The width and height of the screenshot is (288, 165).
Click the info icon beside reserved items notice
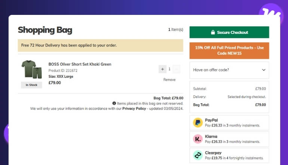[114, 103]
